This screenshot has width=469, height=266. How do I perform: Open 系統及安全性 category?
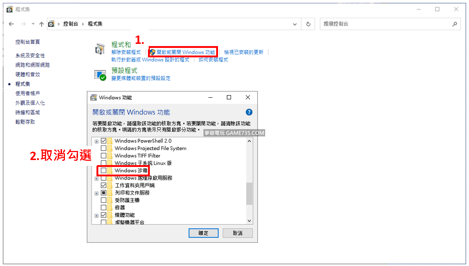[30, 56]
